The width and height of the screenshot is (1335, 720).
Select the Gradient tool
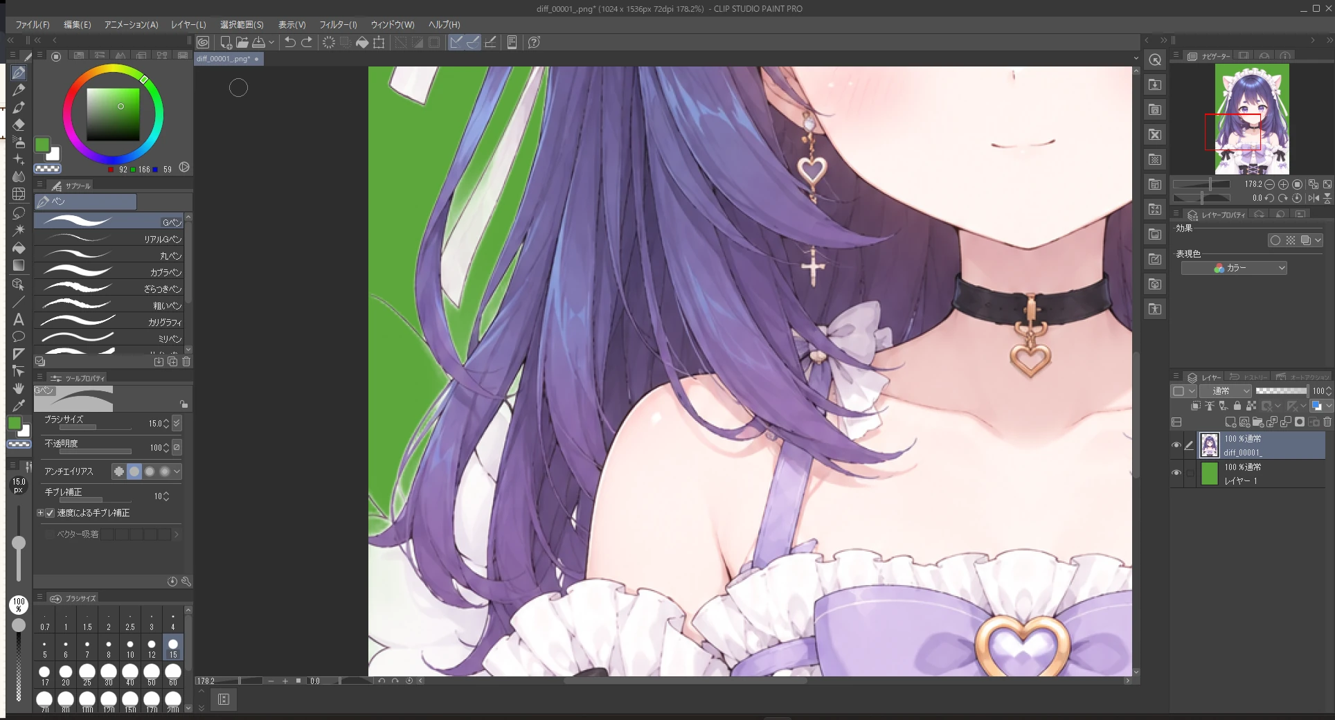point(19,265)
